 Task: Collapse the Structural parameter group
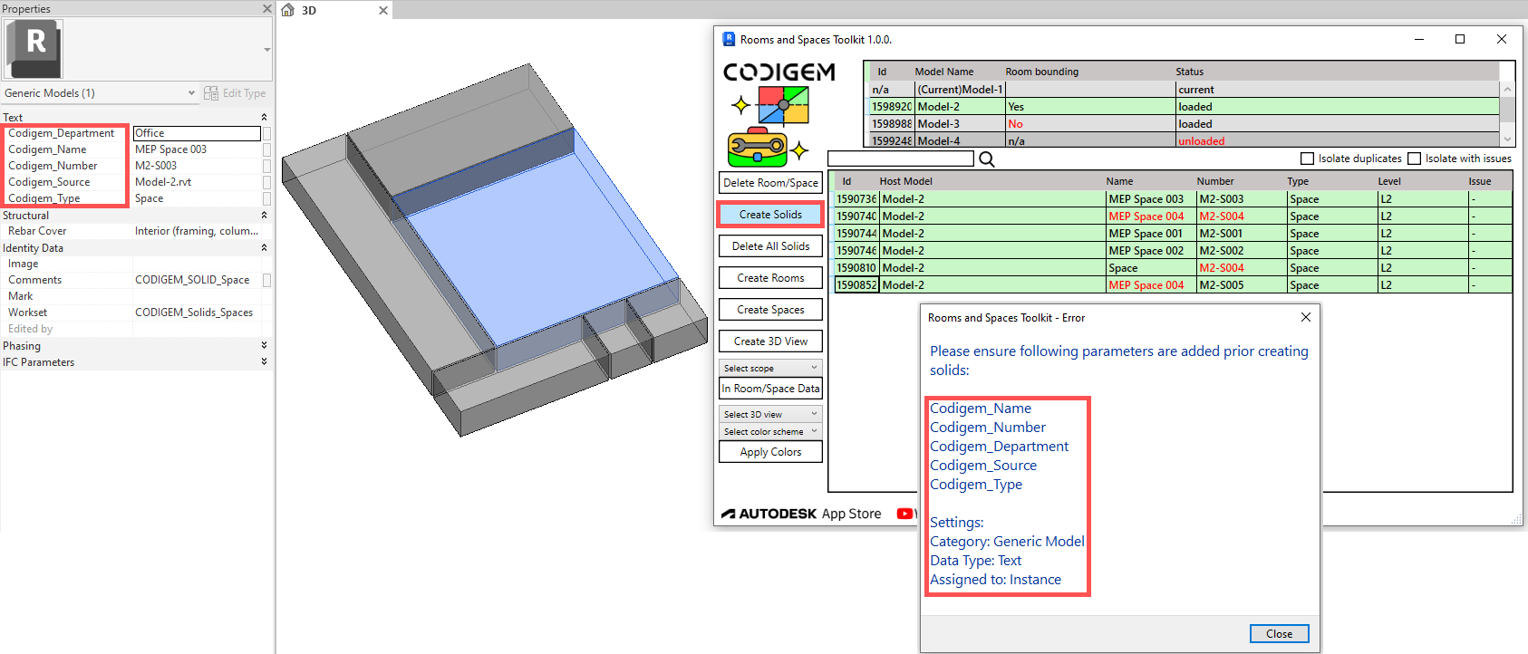[x=264, y=215]
